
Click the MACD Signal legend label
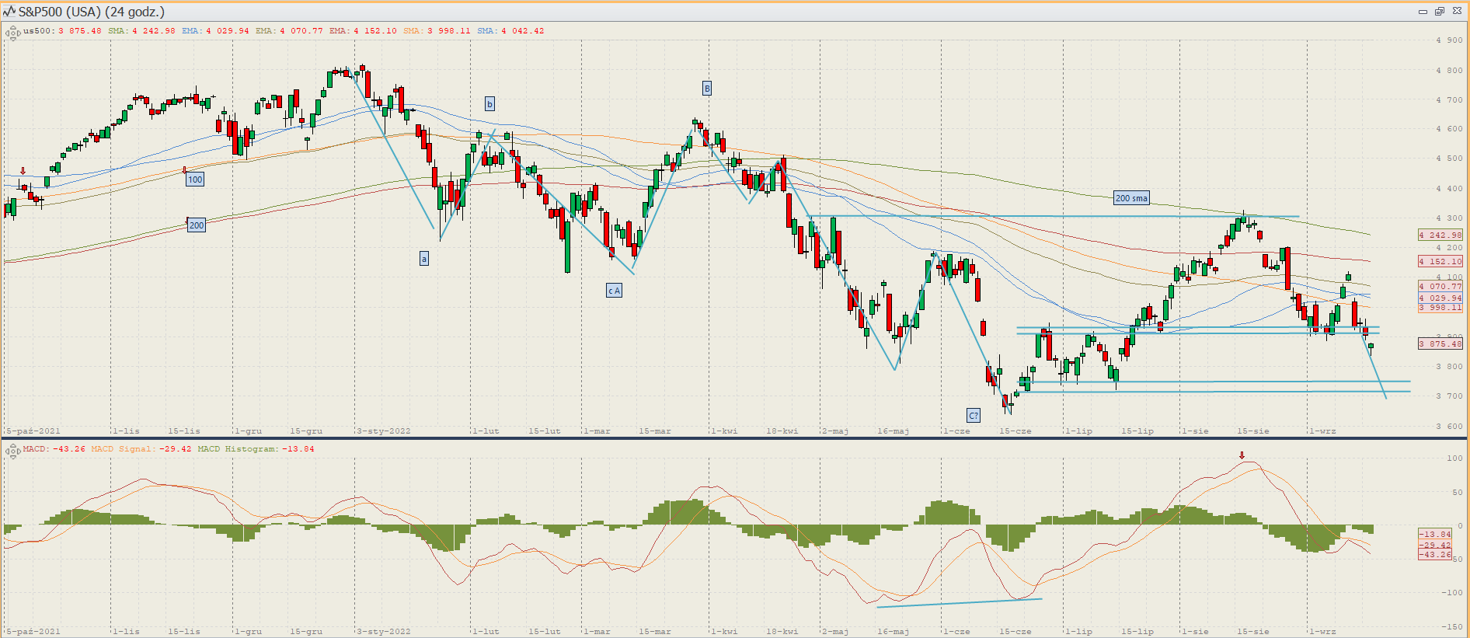tap(141, 449)
